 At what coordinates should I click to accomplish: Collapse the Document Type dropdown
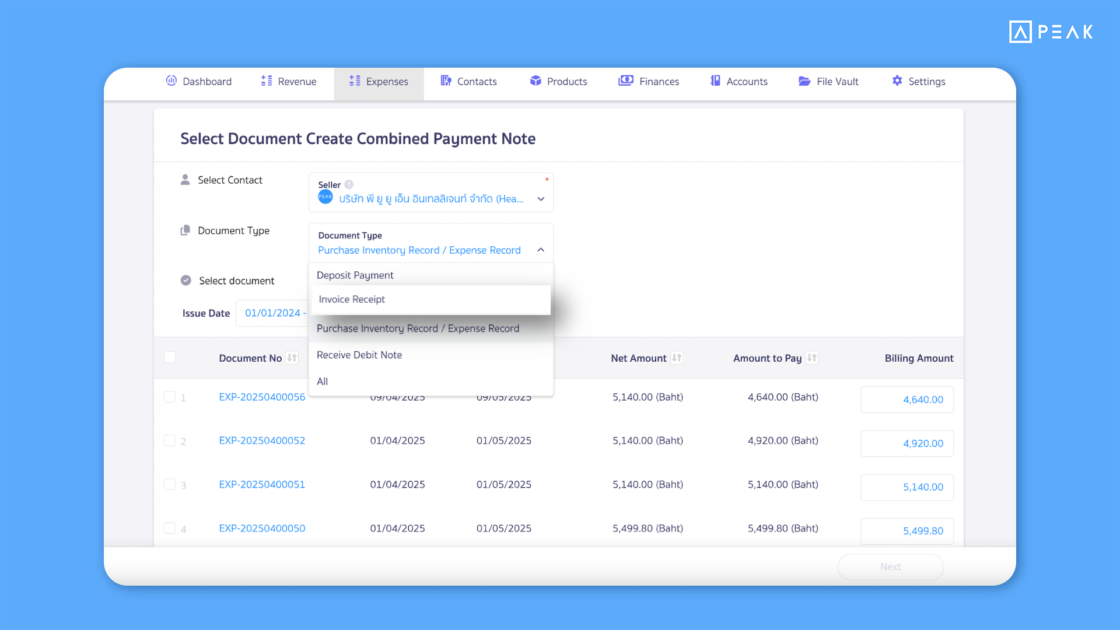point(540,250)
